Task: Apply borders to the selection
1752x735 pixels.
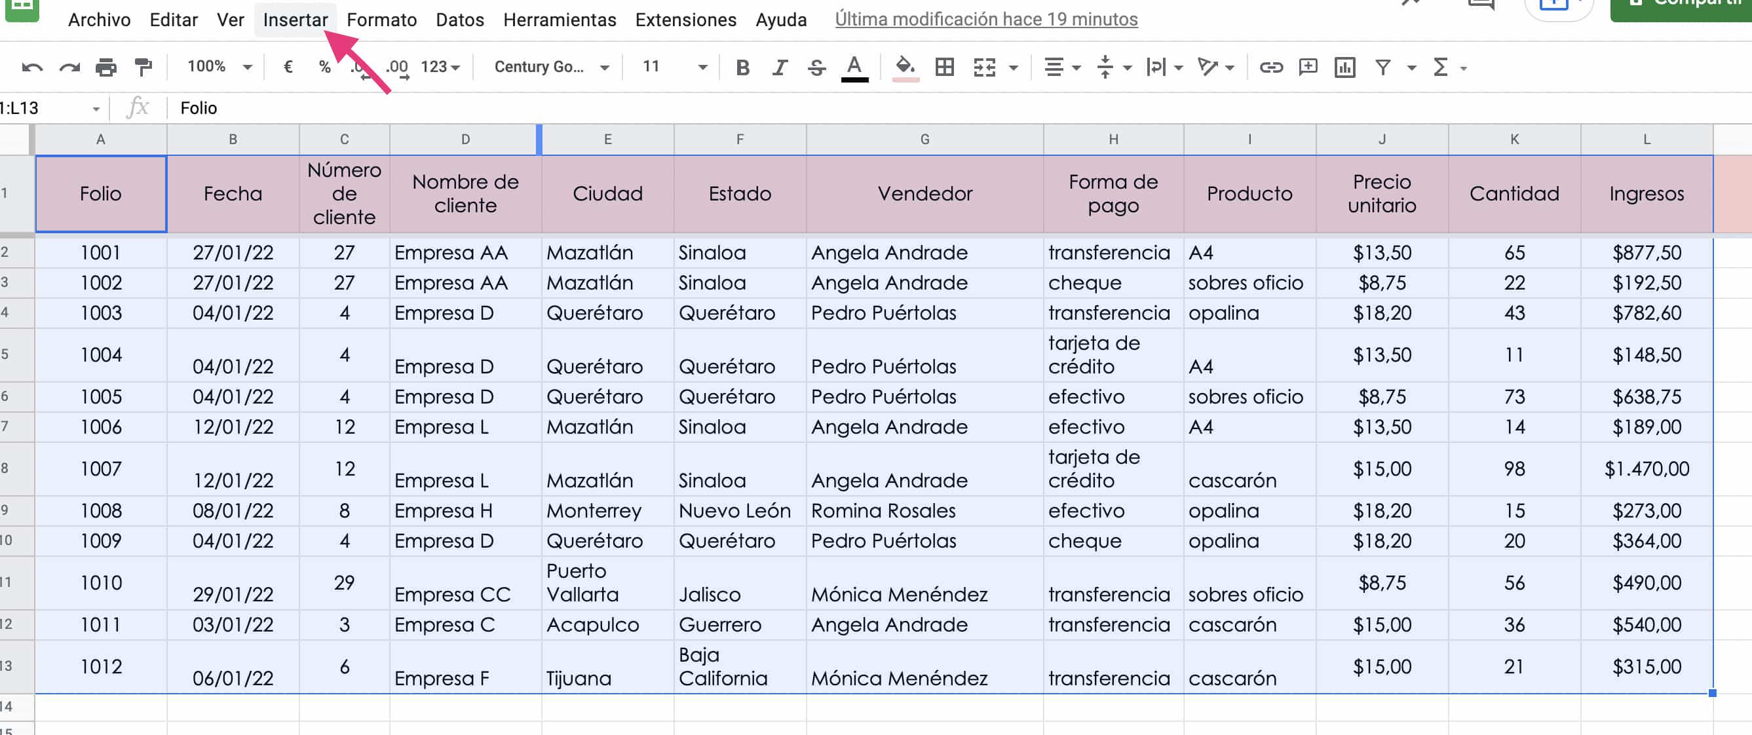Action: click(x=944, y=67)
